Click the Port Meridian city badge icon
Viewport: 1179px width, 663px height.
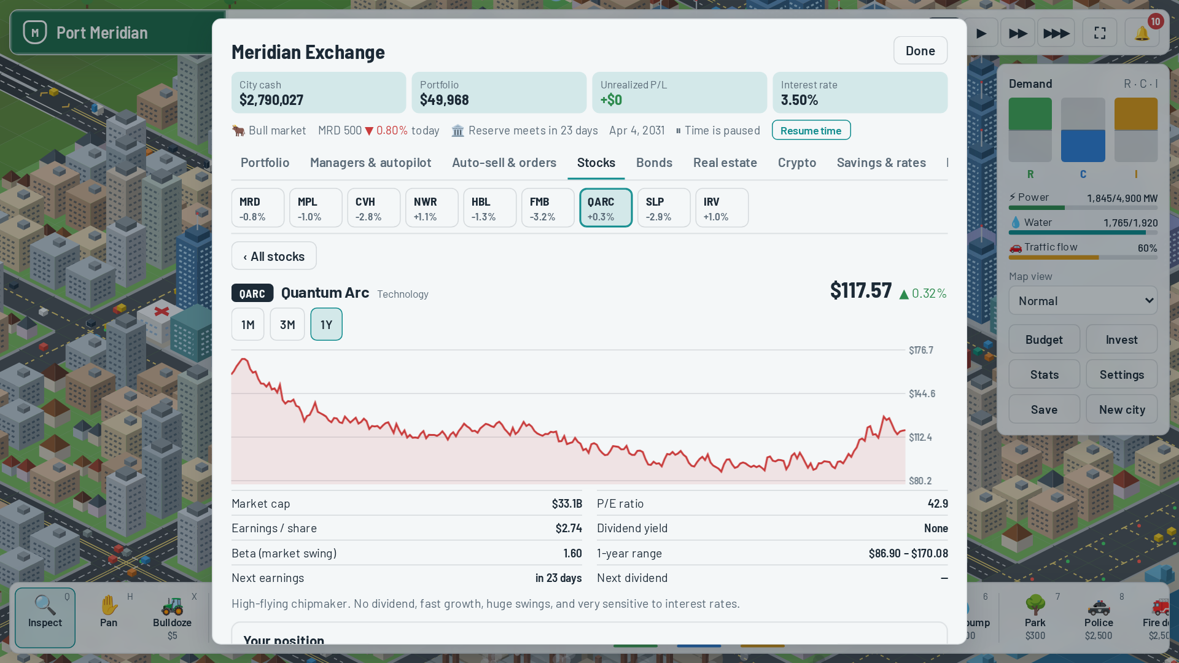pyautogui.click(x=35, y=33)
